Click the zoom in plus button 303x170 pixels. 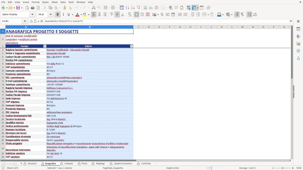293,168
